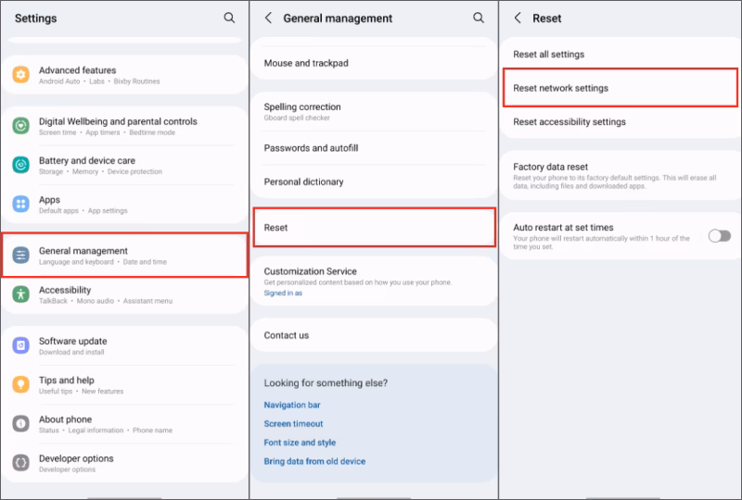The image size is (742, 500).
Task: Open the Screen timeout link
Action: pos(294,423)
